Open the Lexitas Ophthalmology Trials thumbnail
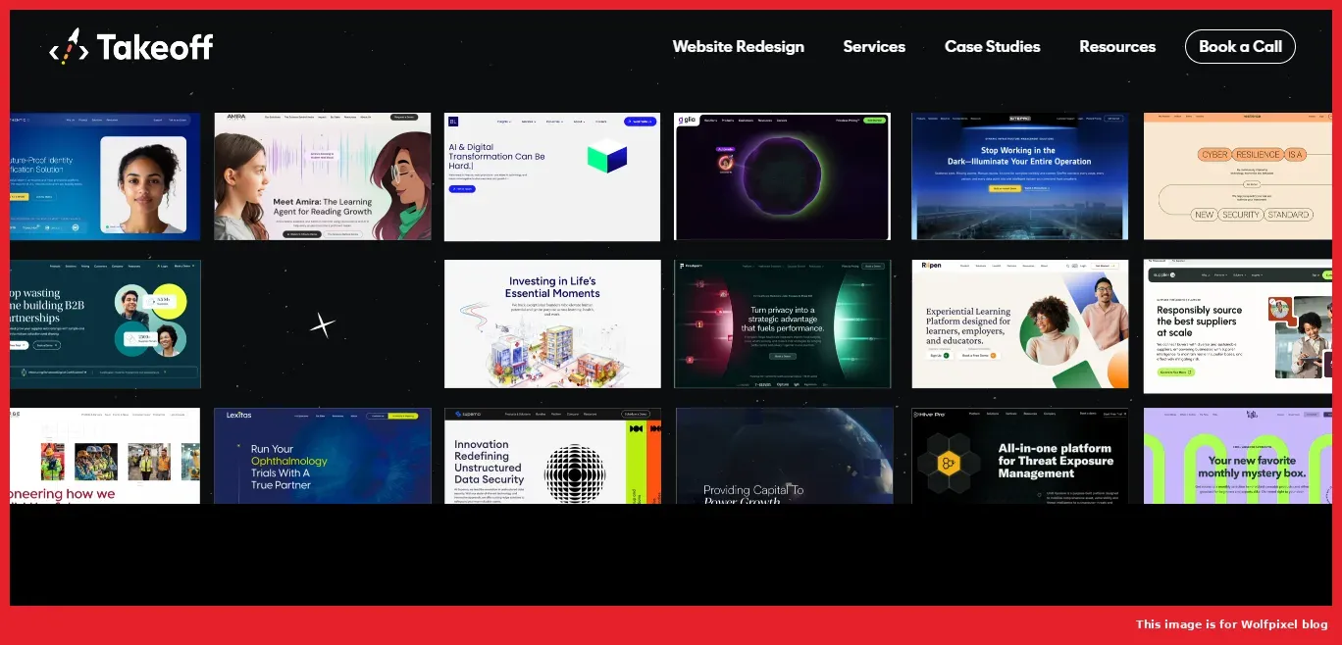The height and width of the screenshot is (645, 1342). pos(323,456)
